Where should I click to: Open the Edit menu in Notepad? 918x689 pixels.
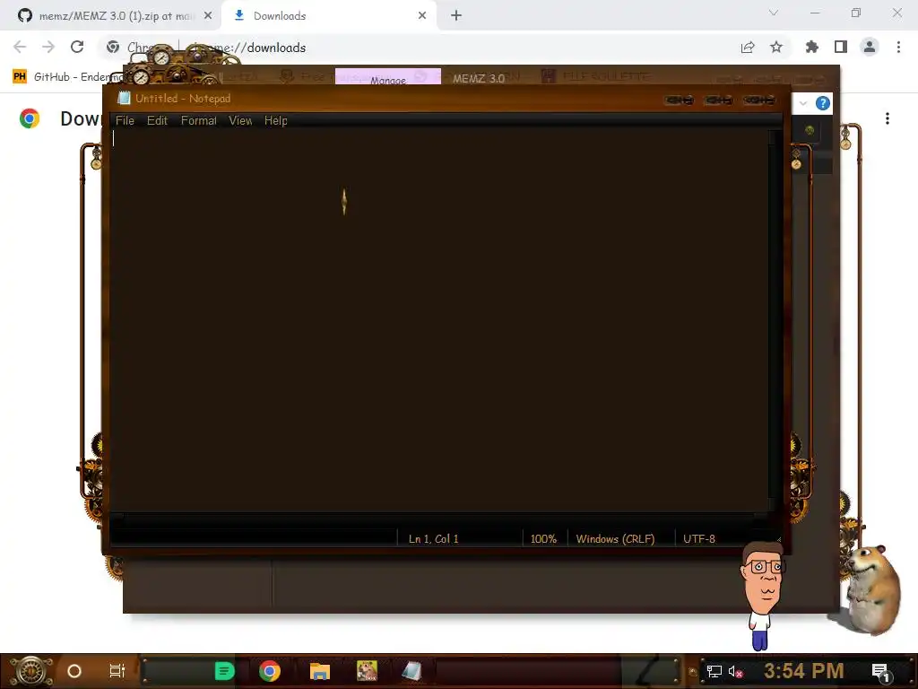tap(157, 121)
